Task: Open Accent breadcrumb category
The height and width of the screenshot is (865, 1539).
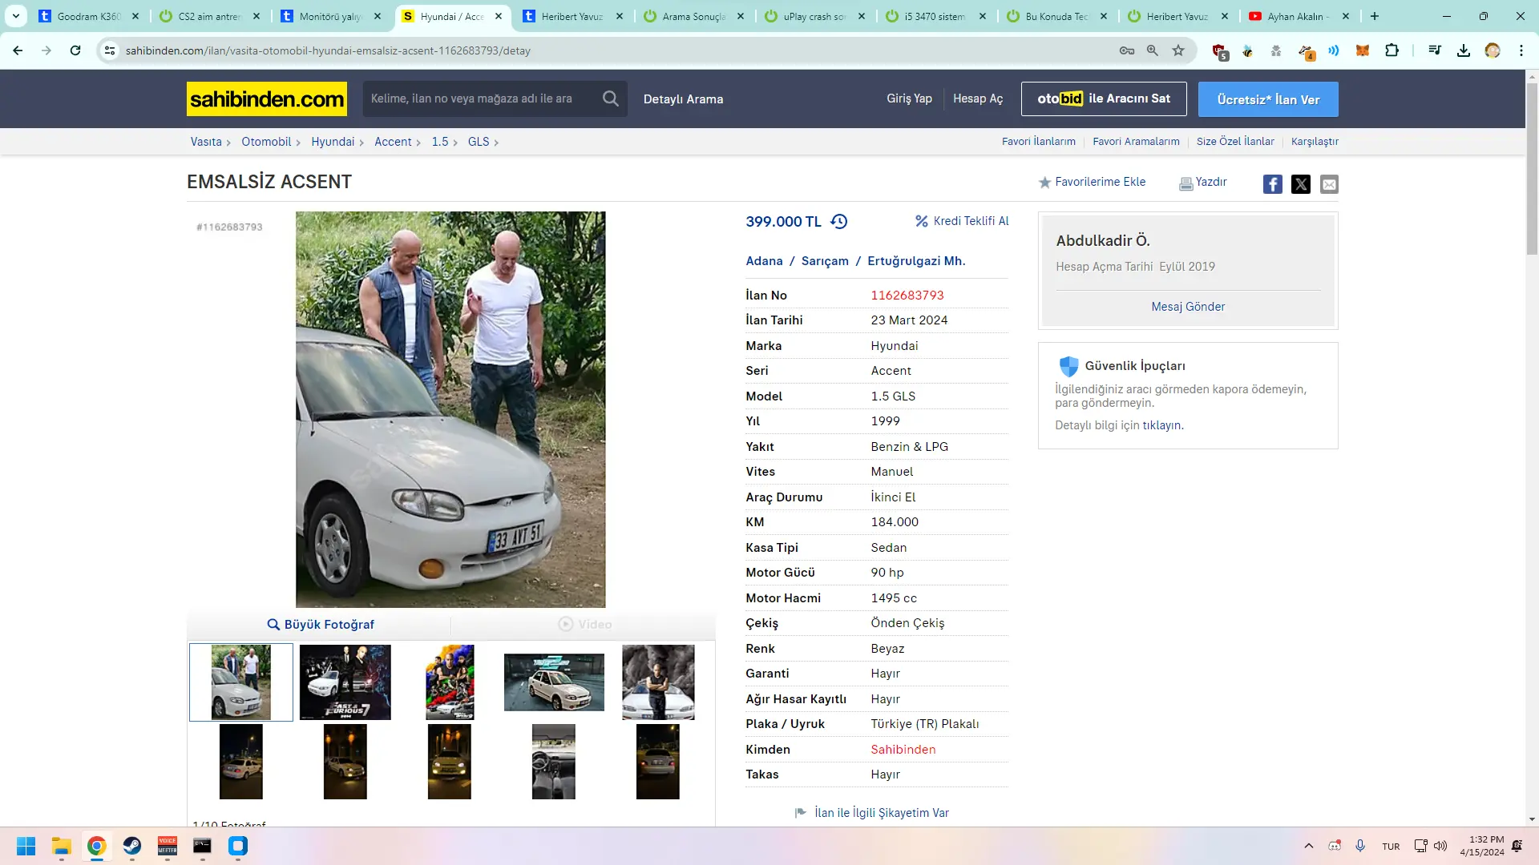Action: pyautogui.click(x=393, y=142)
